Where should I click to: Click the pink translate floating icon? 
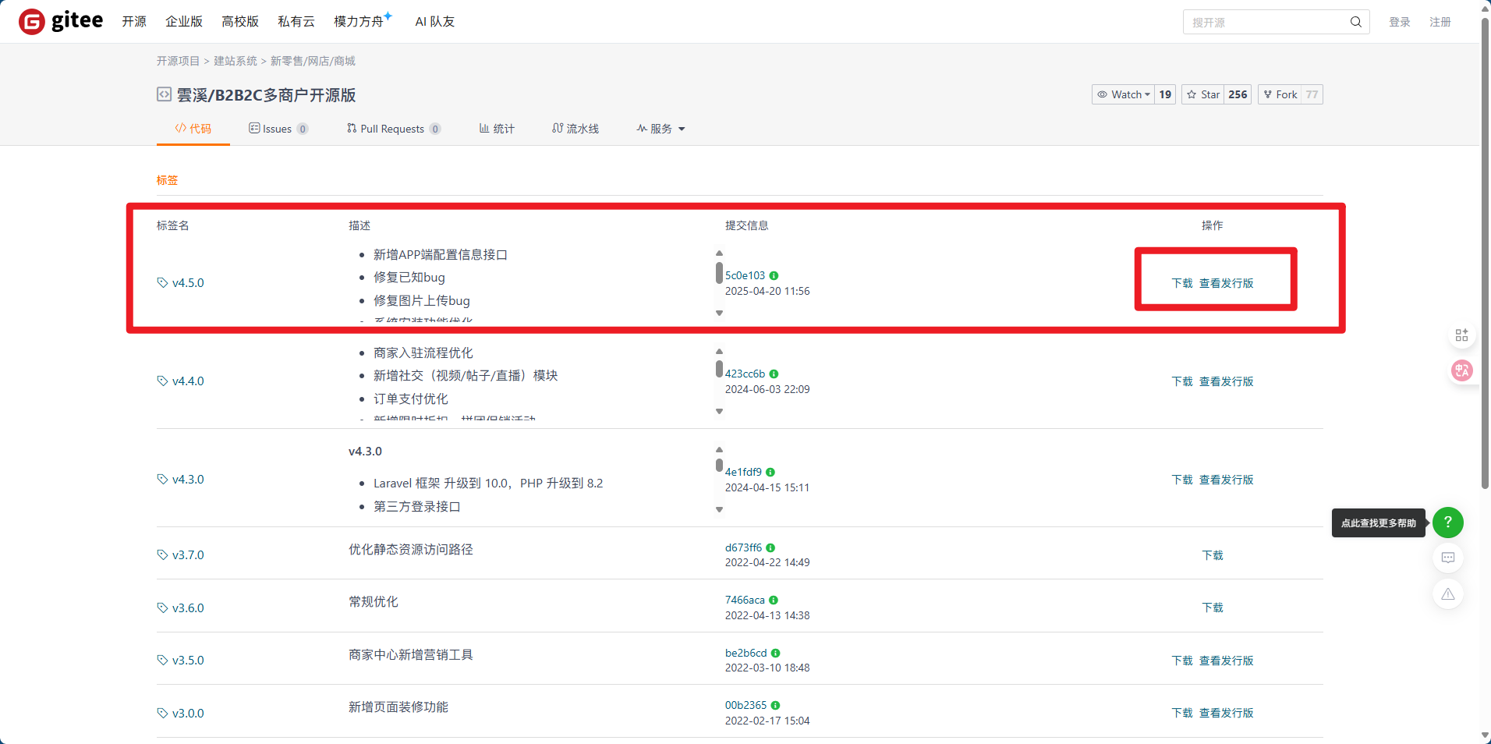(x=1462, y=370)
